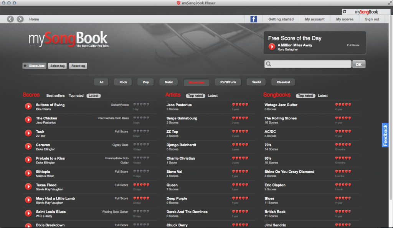Viewport: 393px width, 228px height.
Task: Play The Chicken score
Action: tap(28, 120)
